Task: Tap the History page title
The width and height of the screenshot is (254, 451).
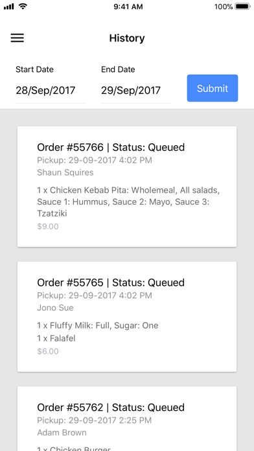Action: (127, 38)
